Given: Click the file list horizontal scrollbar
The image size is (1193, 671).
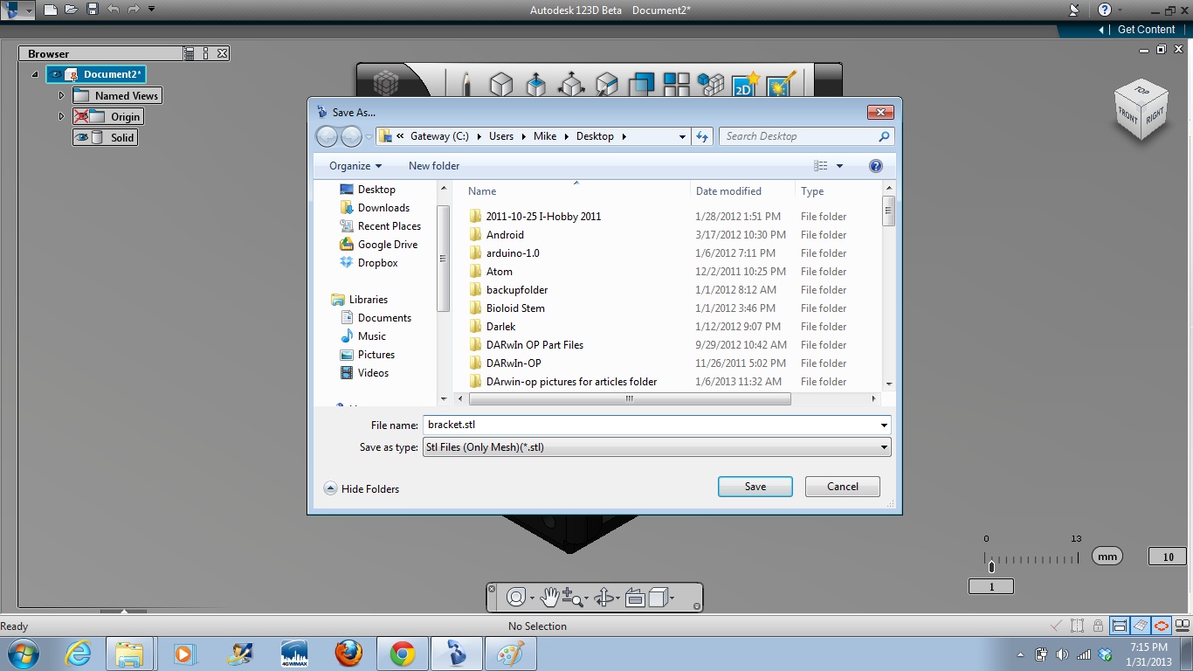Looking at the screenshot, I should tap(629, 398).
